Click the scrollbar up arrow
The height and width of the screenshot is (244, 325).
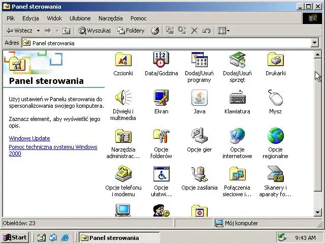pos(318,54)
